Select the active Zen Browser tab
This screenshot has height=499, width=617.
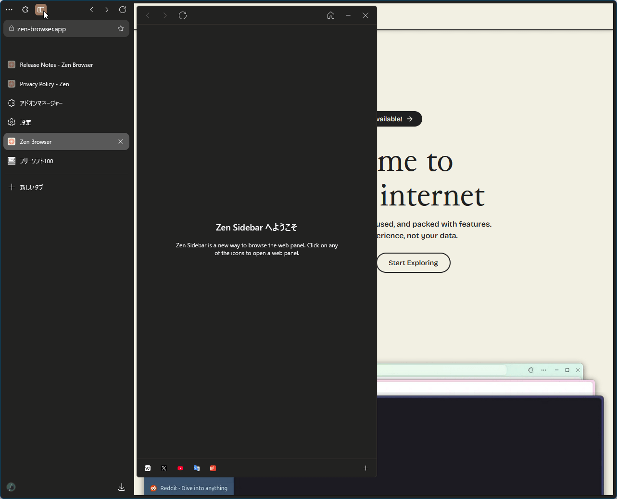pos(66,141)
